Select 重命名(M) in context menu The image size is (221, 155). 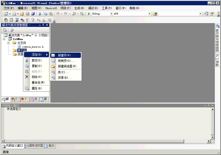pos(37,82)
